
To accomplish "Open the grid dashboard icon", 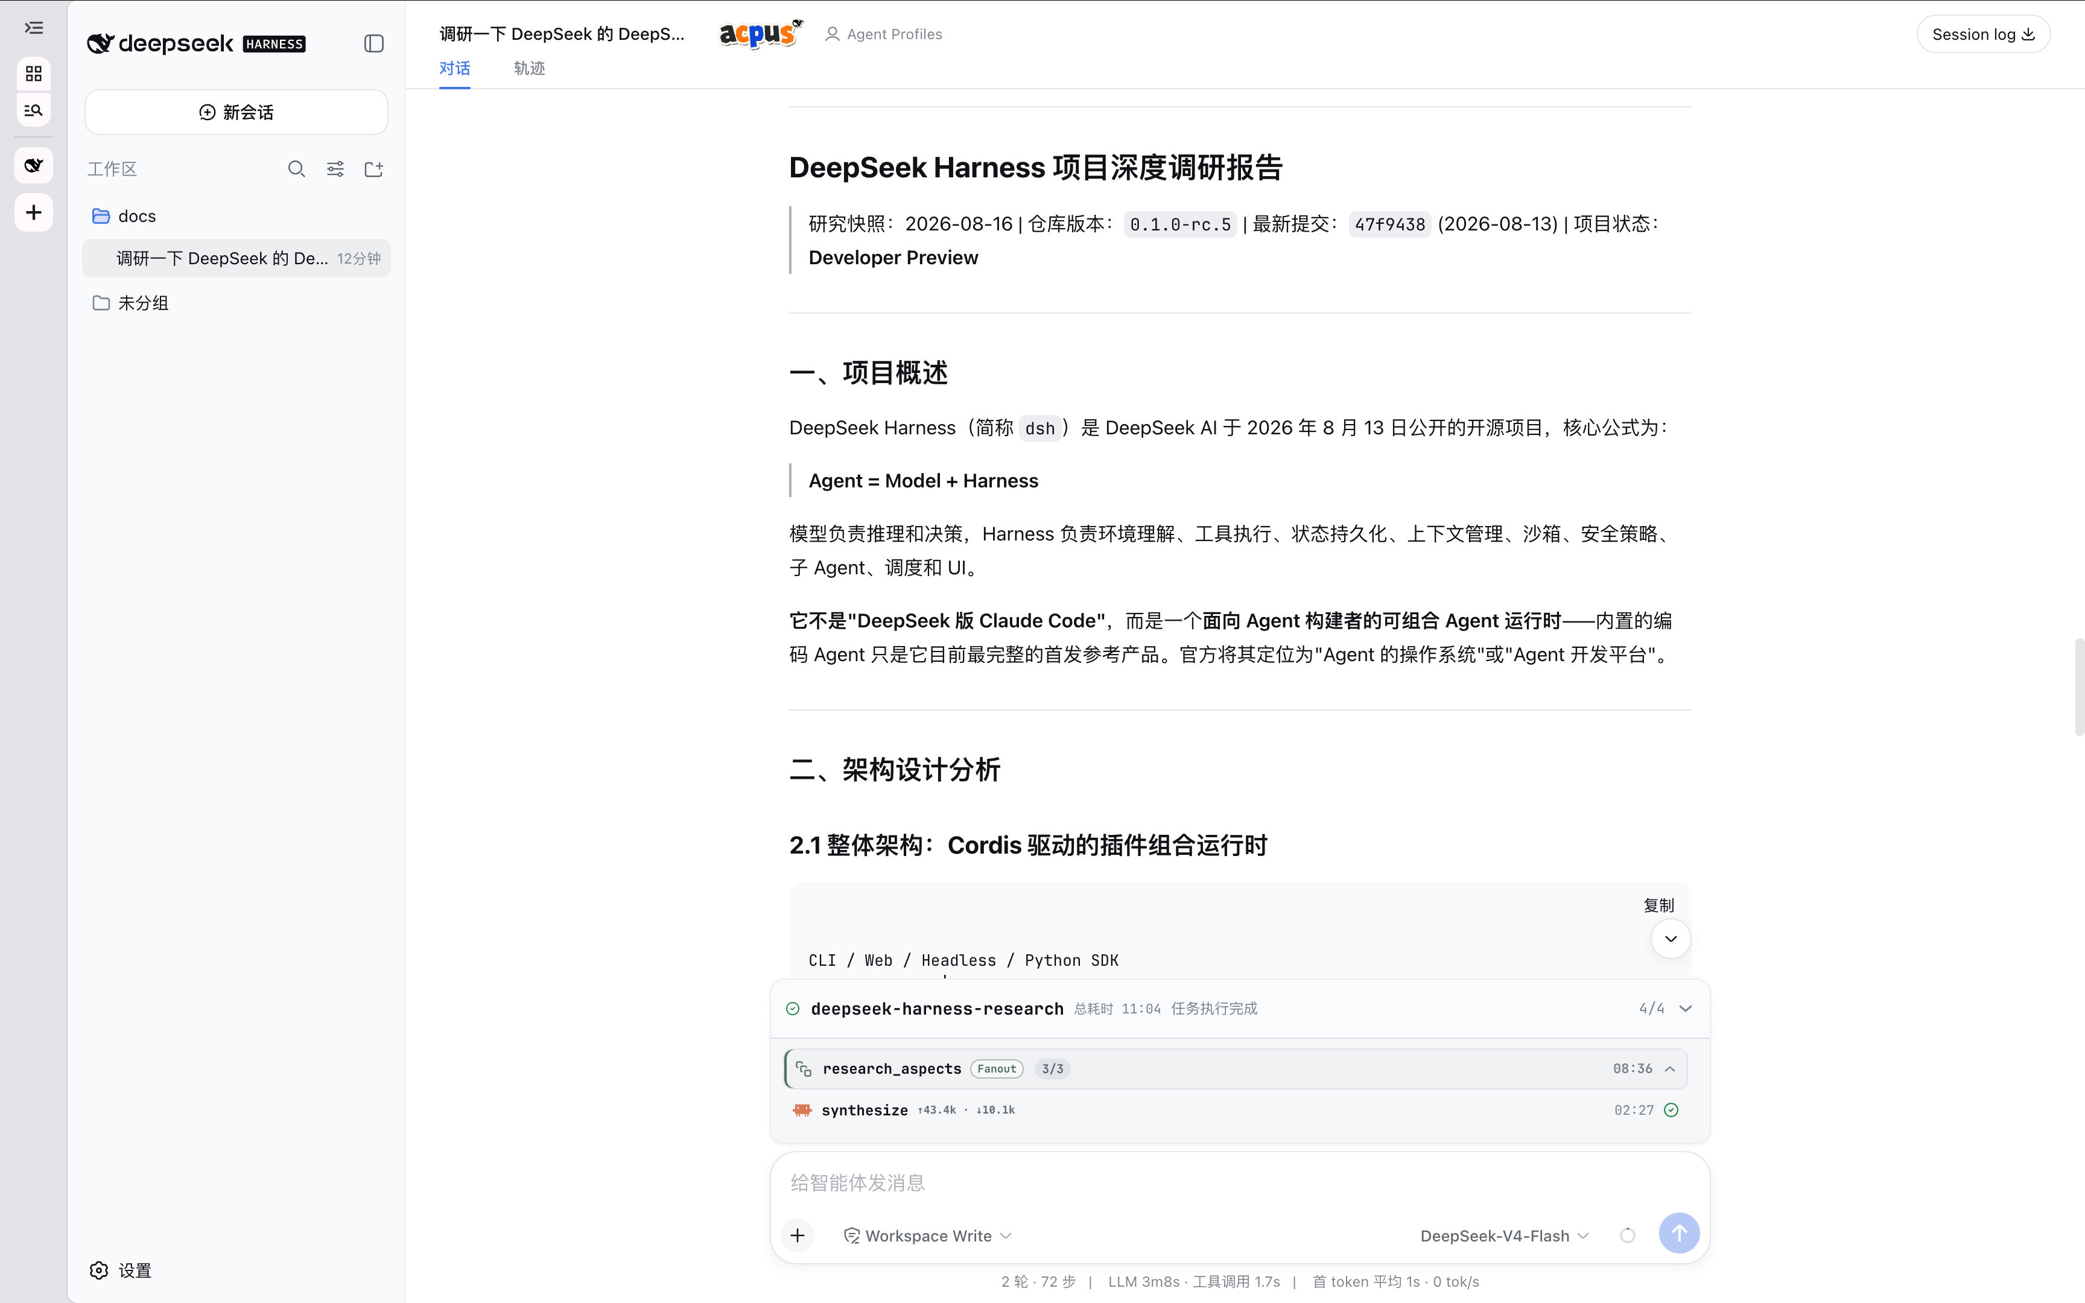I will coord(34,74).
